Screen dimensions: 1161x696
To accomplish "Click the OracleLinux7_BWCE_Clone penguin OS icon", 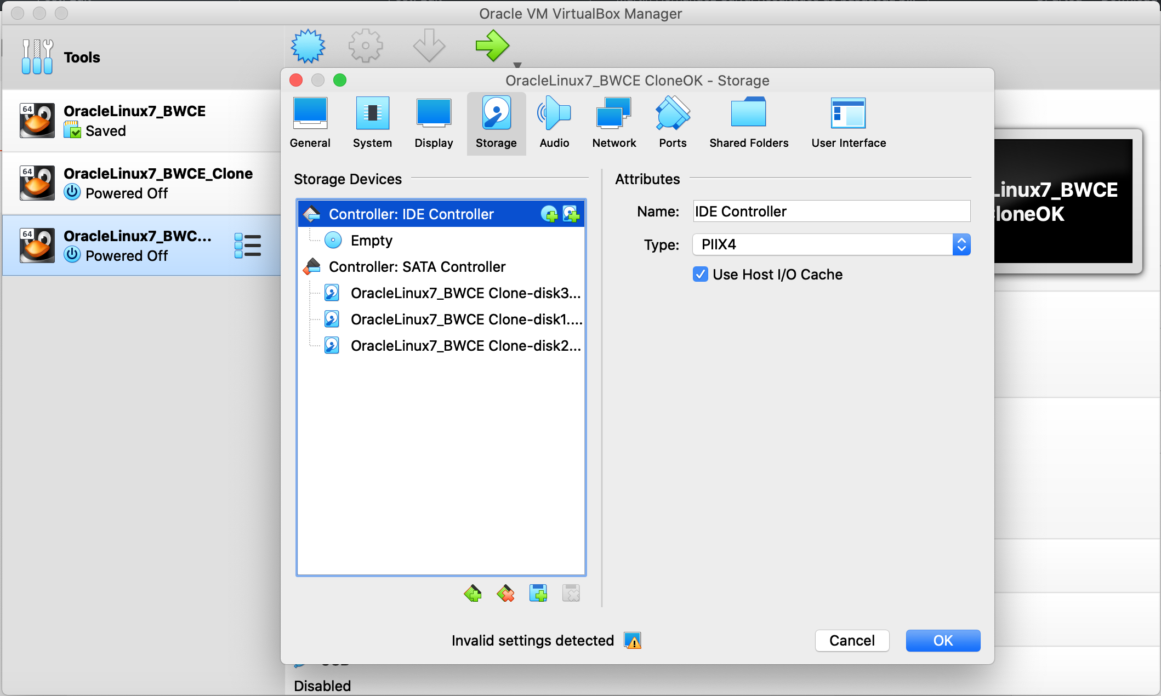I will (37, 183).
